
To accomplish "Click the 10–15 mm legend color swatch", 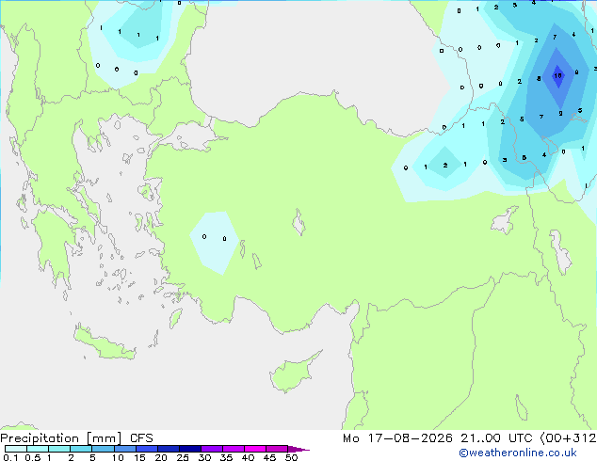I will pyautogui.click(x=125, y=449).
